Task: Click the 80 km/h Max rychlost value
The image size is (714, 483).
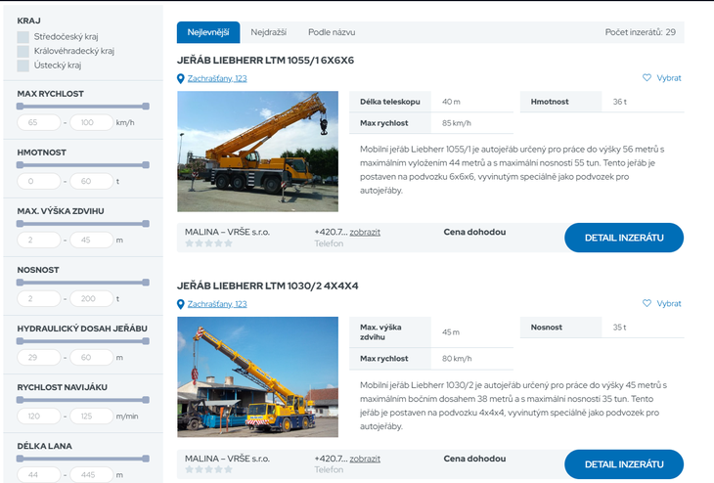Action: tap(457, 359)
